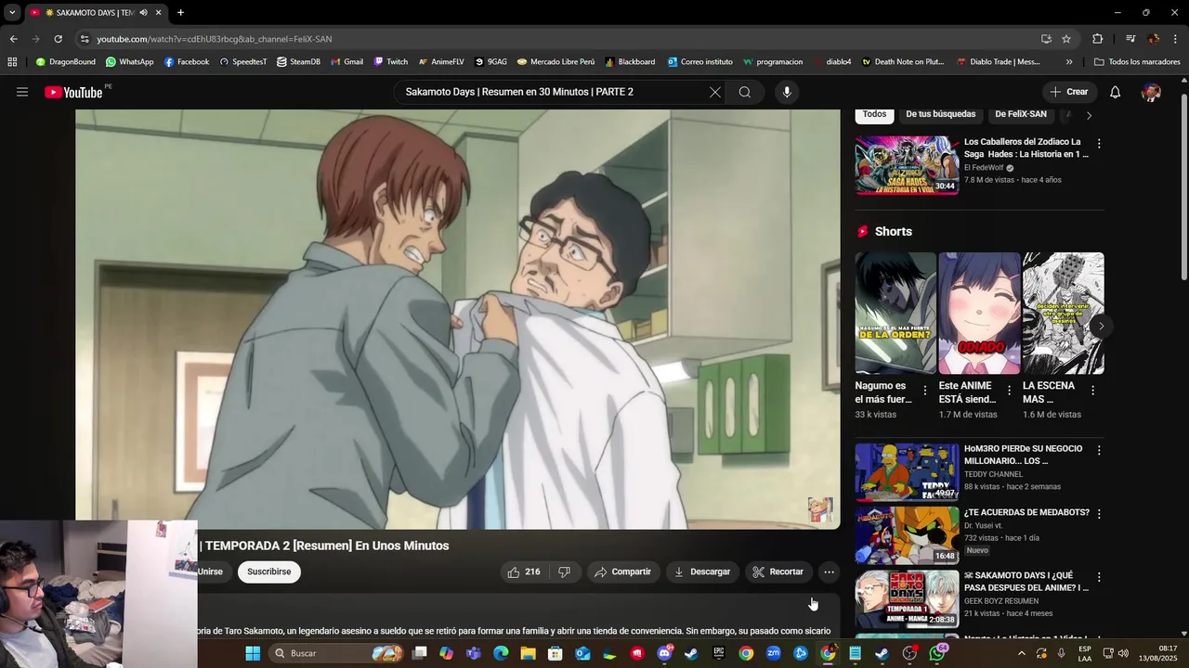Open the tab search dropdown arrow

[x=12, y=13]
